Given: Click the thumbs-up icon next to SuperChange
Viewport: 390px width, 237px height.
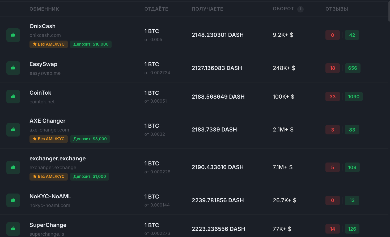Looking at the screenshot, I should click(13, 229).
